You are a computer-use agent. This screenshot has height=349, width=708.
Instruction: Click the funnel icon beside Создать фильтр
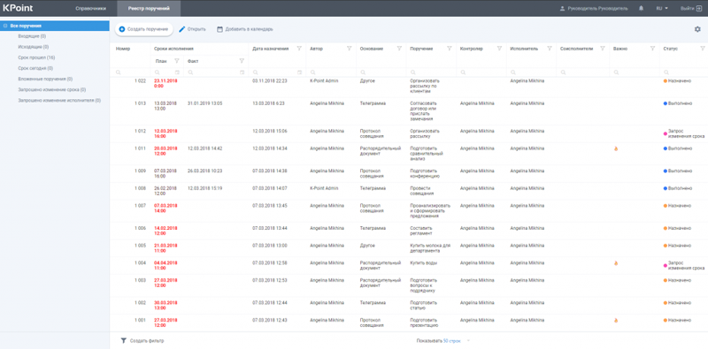tap(123, 341)
